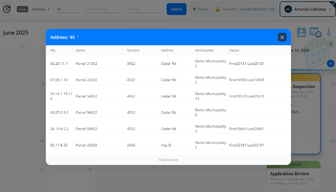Click owner First29661 Last29661

point(247,129)
